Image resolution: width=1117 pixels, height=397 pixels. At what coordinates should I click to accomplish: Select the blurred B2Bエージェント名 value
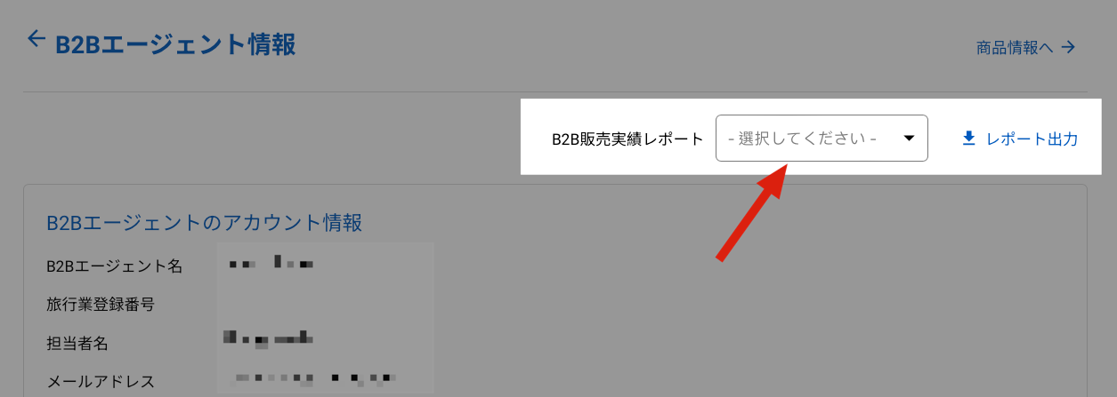tap(271, 263)
